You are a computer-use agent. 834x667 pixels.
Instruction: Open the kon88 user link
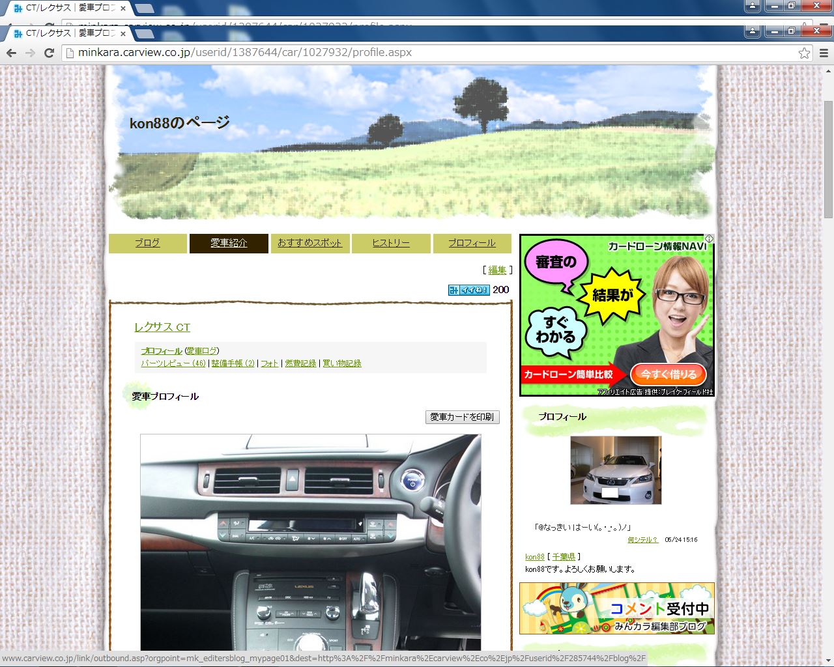[x=535, y=557]
